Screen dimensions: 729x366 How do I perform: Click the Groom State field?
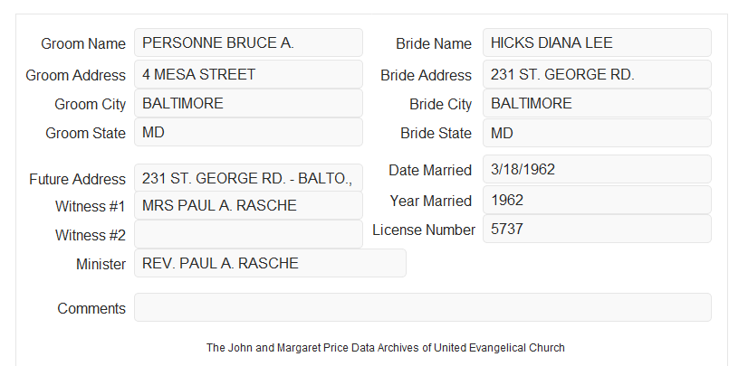248,132
